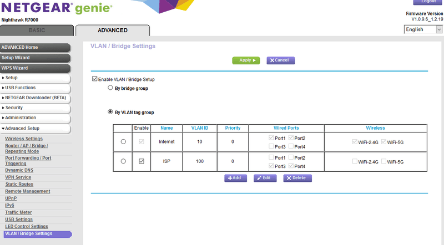Toggle Enable VLAN / Bridge Setup checkbox
444x245 pixels.
coord(94,79)
